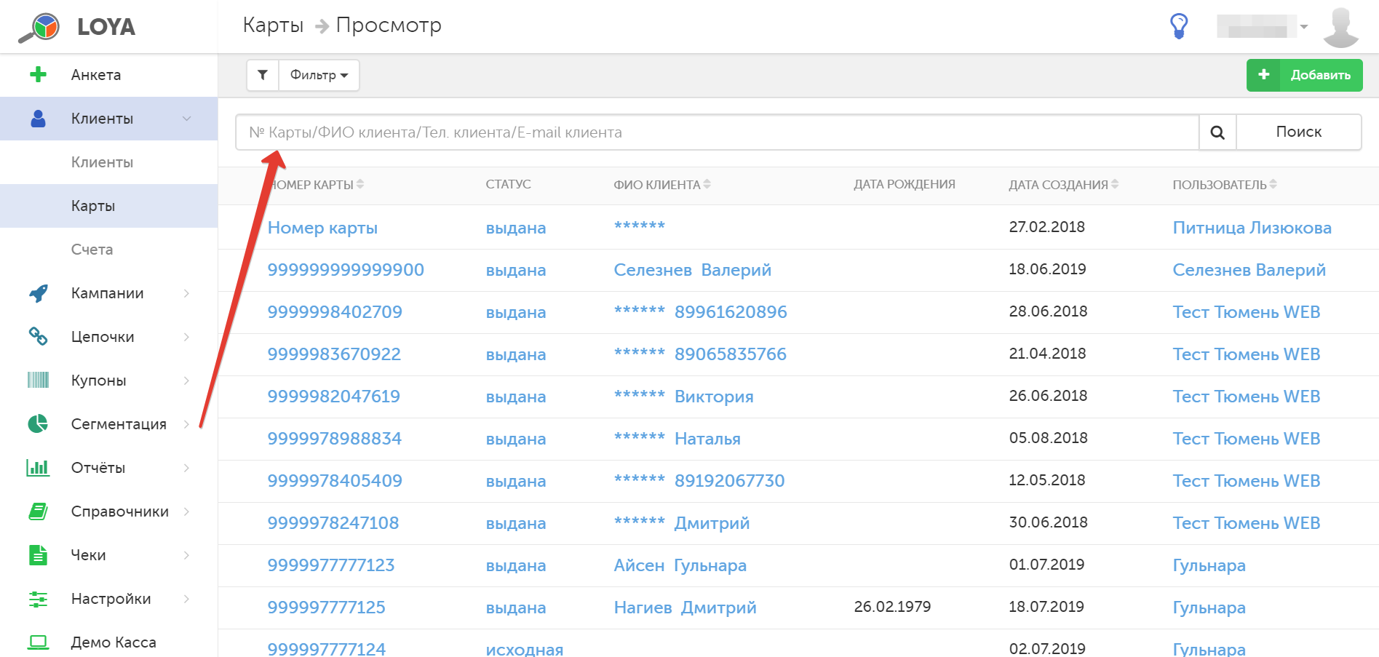Click the pie chart icon for Сегментация
Viewport: 1379px width, 657px height.
pyautogui.click(x=38, y=423)
